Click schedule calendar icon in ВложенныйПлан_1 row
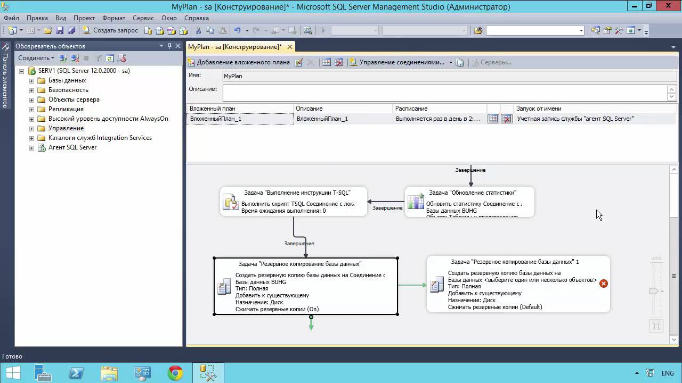This screenshot has width=682, height=383. [493, 119]
